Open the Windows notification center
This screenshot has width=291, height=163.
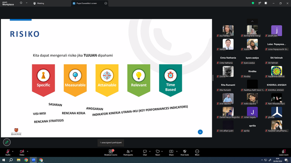pyautogui.click(x=286, y=160)
